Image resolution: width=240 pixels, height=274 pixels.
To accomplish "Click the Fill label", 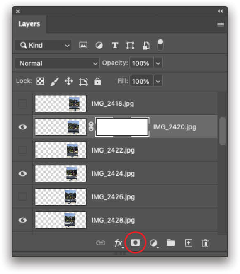I will (123, 81).
